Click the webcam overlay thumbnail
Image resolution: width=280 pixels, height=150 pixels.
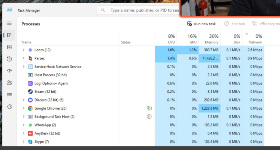(x=230, y=8)
